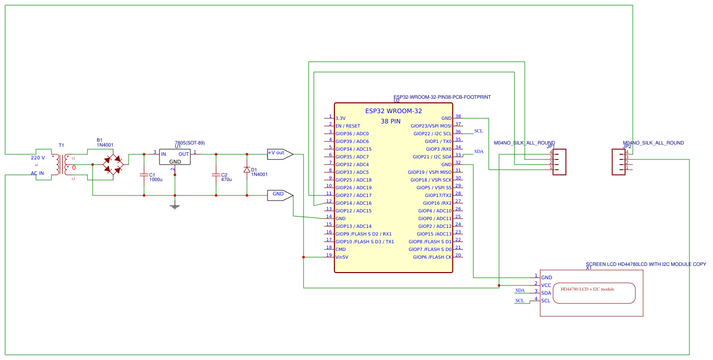Viewport: 713px width, 360px height.
Task: Click the ESP32 WROOM-32 title text
Action: [x=394, y=111]
